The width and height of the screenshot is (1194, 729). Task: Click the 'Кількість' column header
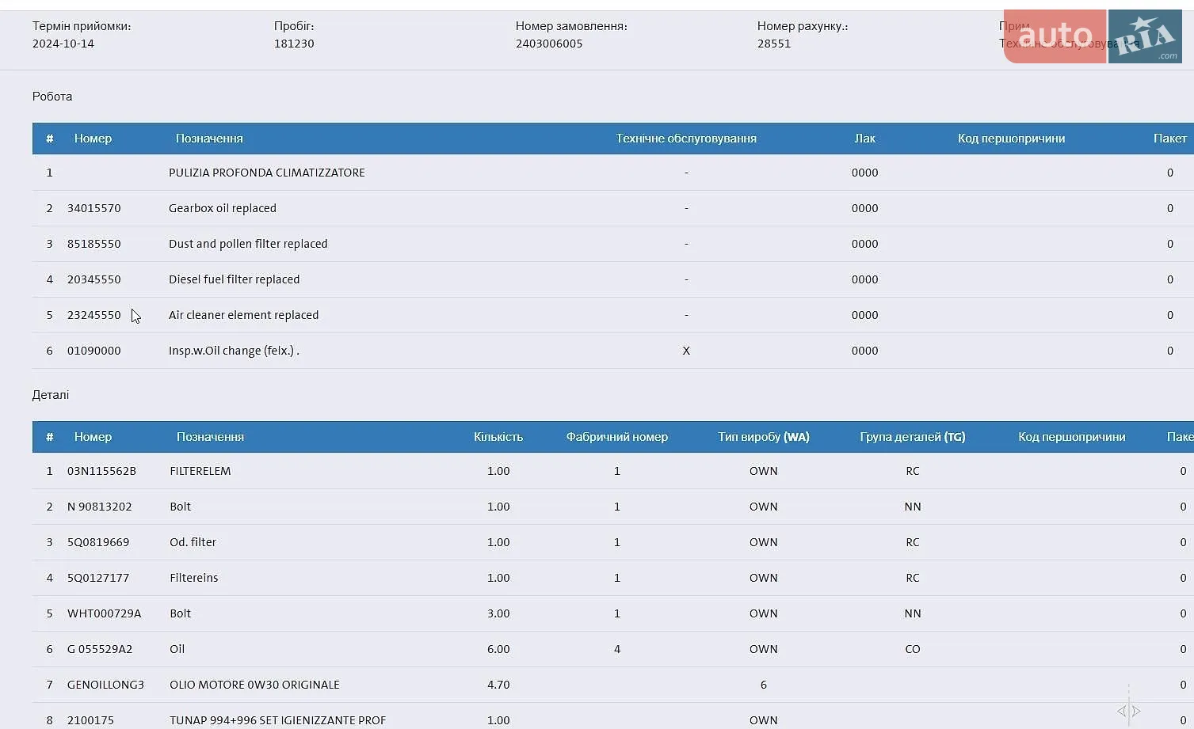[x=498, y=437]
